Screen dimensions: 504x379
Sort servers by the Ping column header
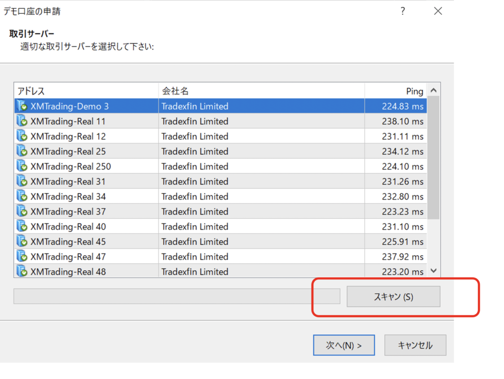coord(396,91)
